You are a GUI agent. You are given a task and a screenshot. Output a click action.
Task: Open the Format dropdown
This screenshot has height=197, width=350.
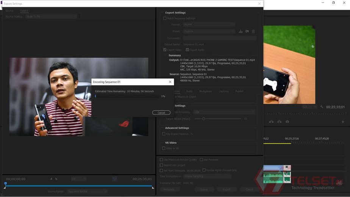point(209,24)
